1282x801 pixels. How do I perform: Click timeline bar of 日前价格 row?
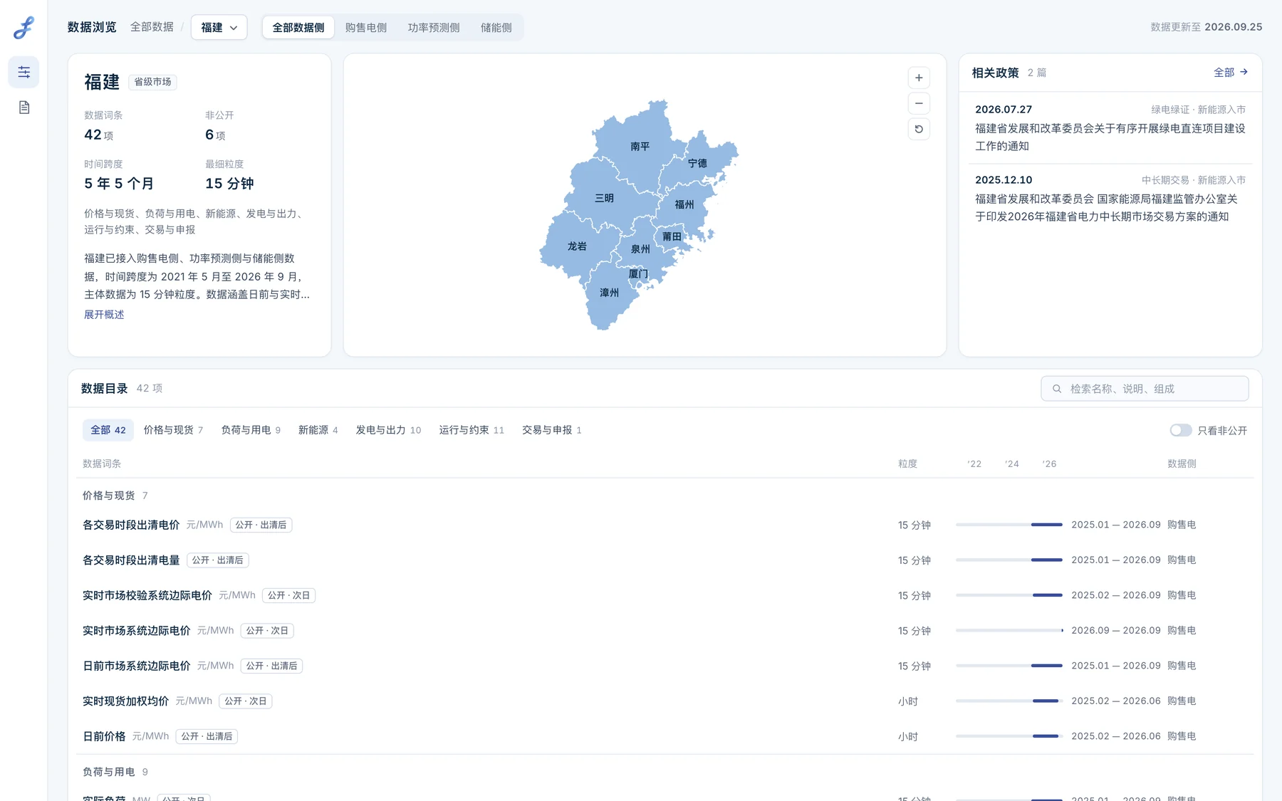click(1009, 736)
